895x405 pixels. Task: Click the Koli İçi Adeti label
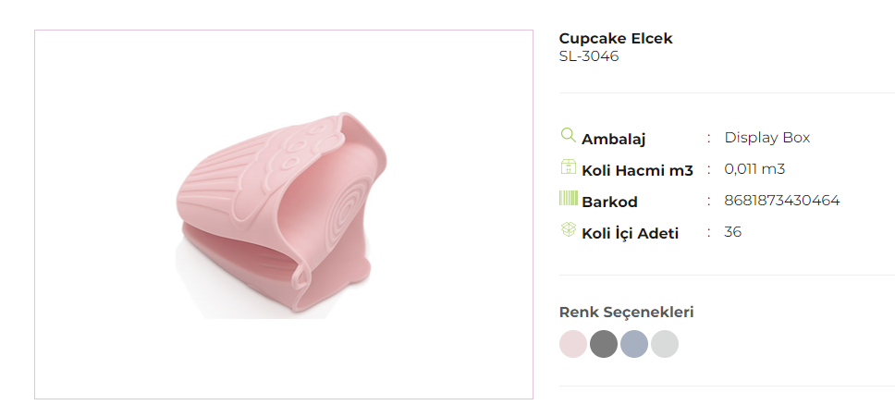(630, 233)
